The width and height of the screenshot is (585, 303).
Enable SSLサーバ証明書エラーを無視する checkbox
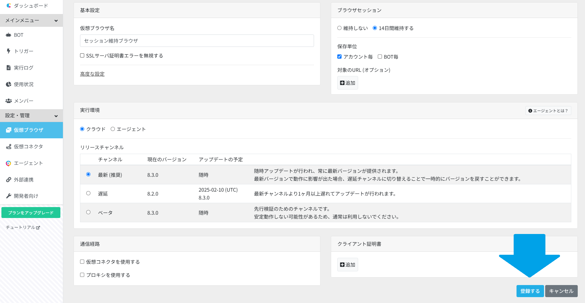click(82, 56)
